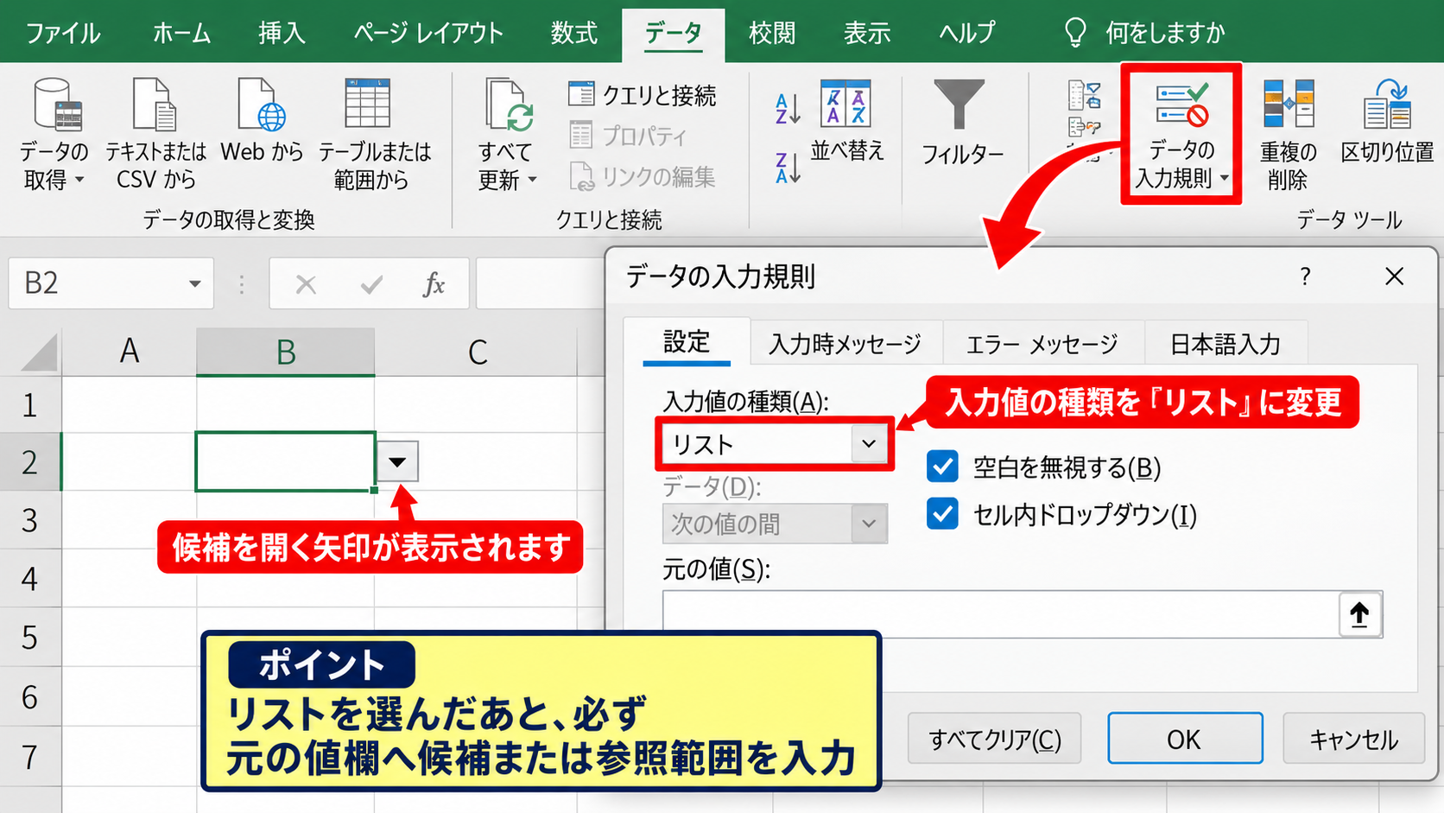
Task: Switch to the ホーム ribbon tab
Action: pos(181,33)
